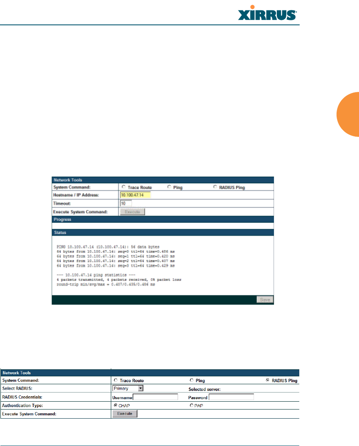Click the 'Selected server:' label

pyautogui.click(x=205, y=389)
